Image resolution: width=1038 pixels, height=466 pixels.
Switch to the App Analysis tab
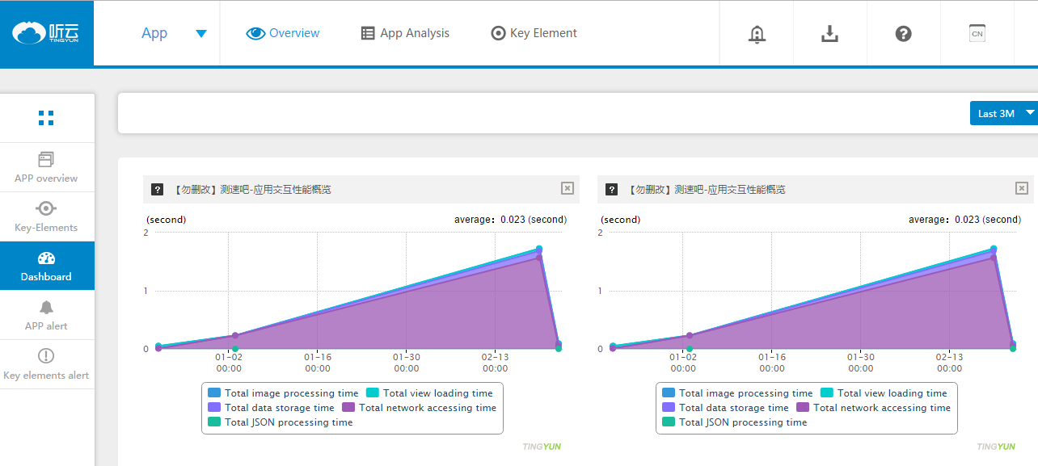tap(405, 33)
